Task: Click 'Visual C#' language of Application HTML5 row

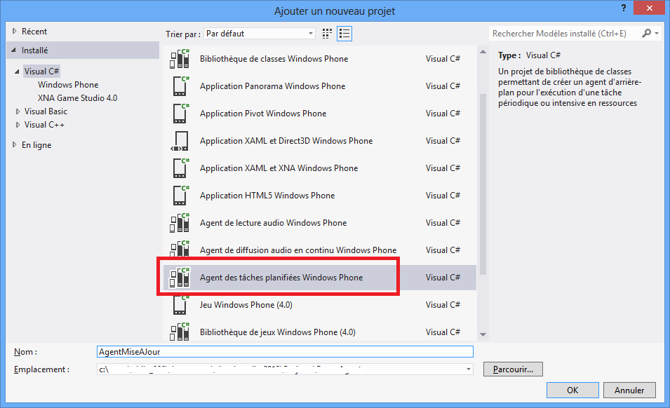Action: [x=443, y=196]
